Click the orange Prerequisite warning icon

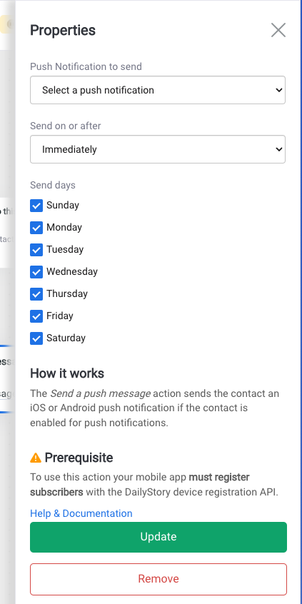pyautogui.click(x=36, y=458)
